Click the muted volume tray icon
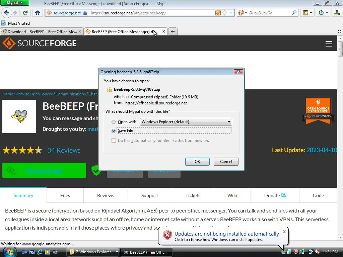This screenshot has width=343, height=257. (317, 252)
